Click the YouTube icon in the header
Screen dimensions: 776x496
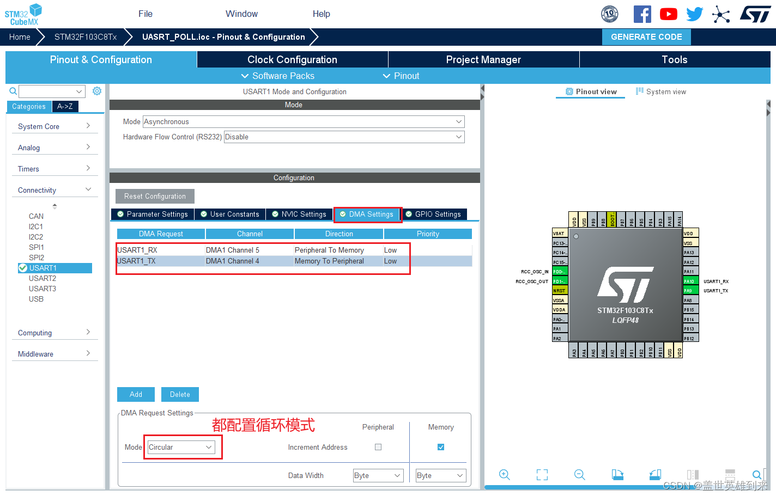tap(668, 14)
